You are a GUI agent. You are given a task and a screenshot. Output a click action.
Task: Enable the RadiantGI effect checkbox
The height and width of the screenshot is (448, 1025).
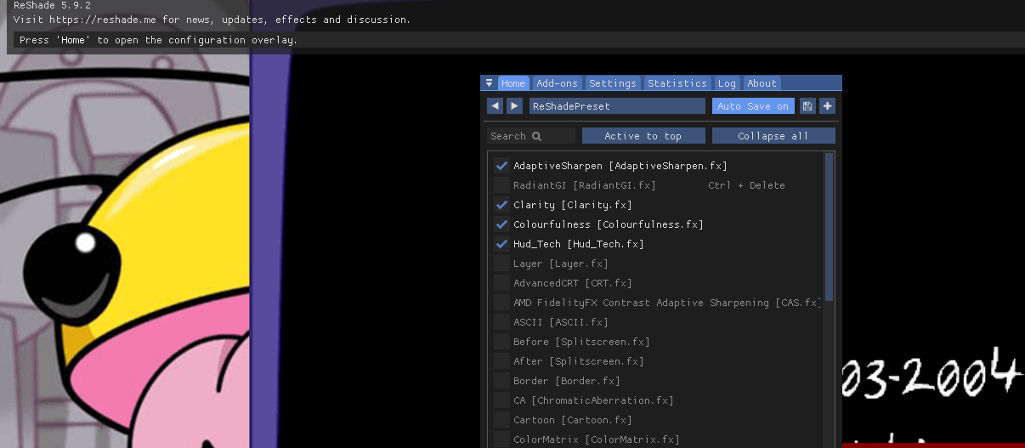pyautogui.click(x=501, y=185)
